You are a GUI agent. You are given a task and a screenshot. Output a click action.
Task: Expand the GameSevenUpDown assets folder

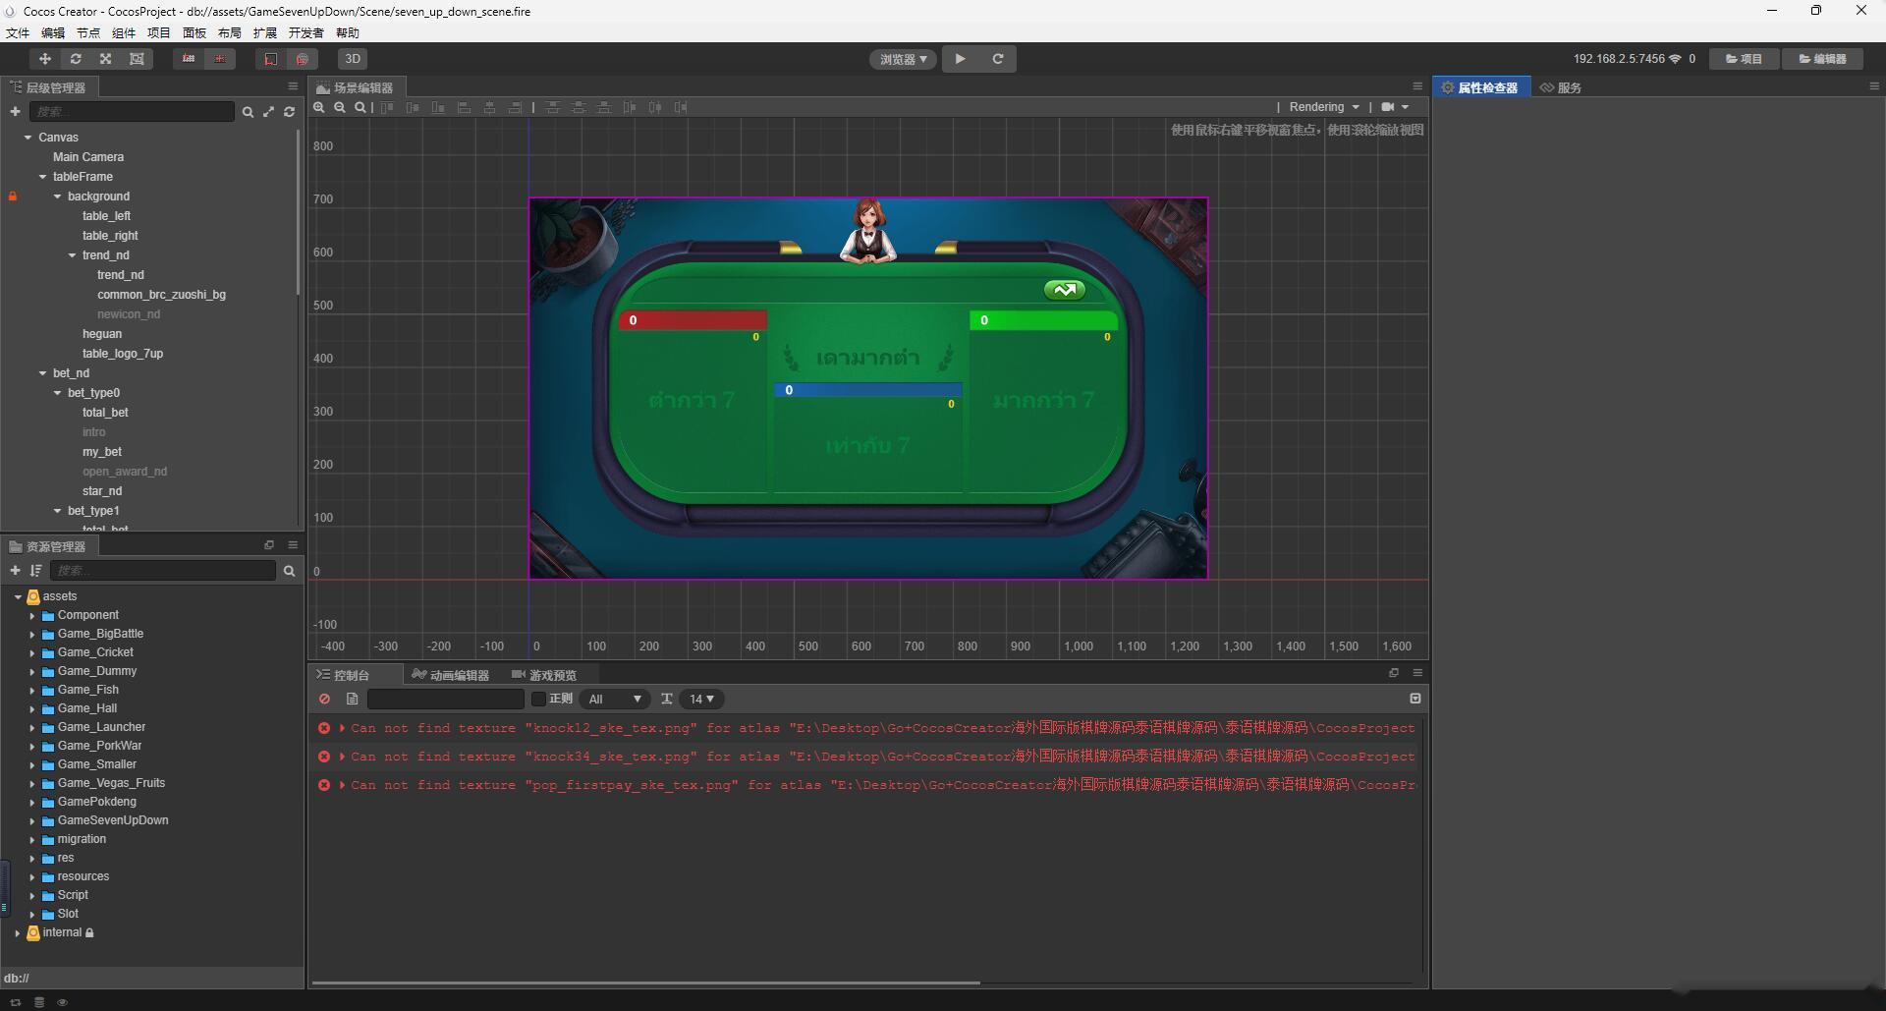32,820
